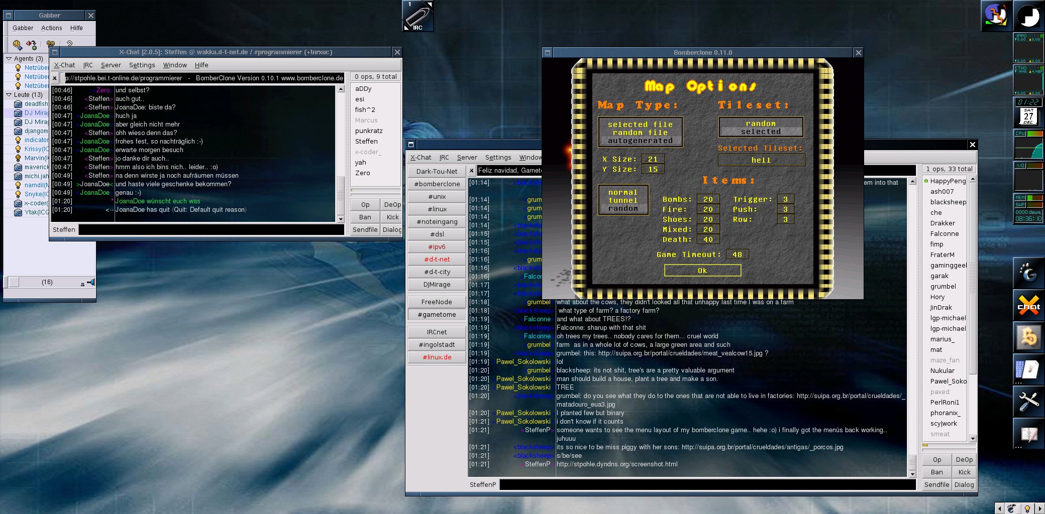
Task: Choose 'random' tileset option
Action: point(761,123)
